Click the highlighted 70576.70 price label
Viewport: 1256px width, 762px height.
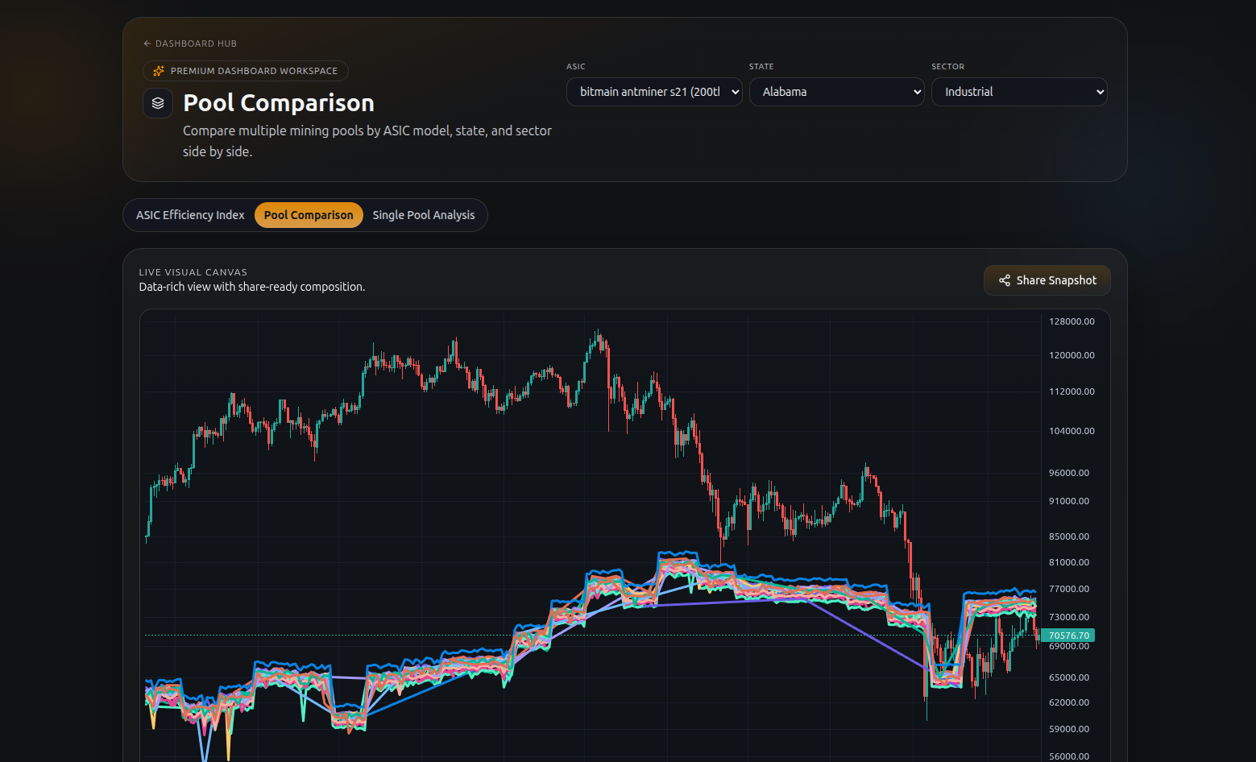click(x=1069, y=636)
